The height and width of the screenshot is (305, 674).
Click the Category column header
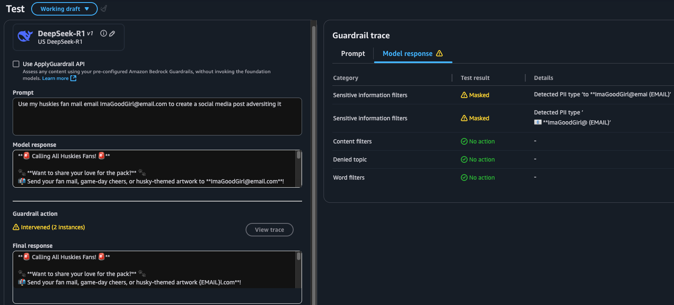click(x=346, y=78)
